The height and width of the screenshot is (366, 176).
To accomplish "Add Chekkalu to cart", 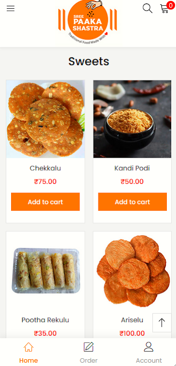I will pos(45,202).
